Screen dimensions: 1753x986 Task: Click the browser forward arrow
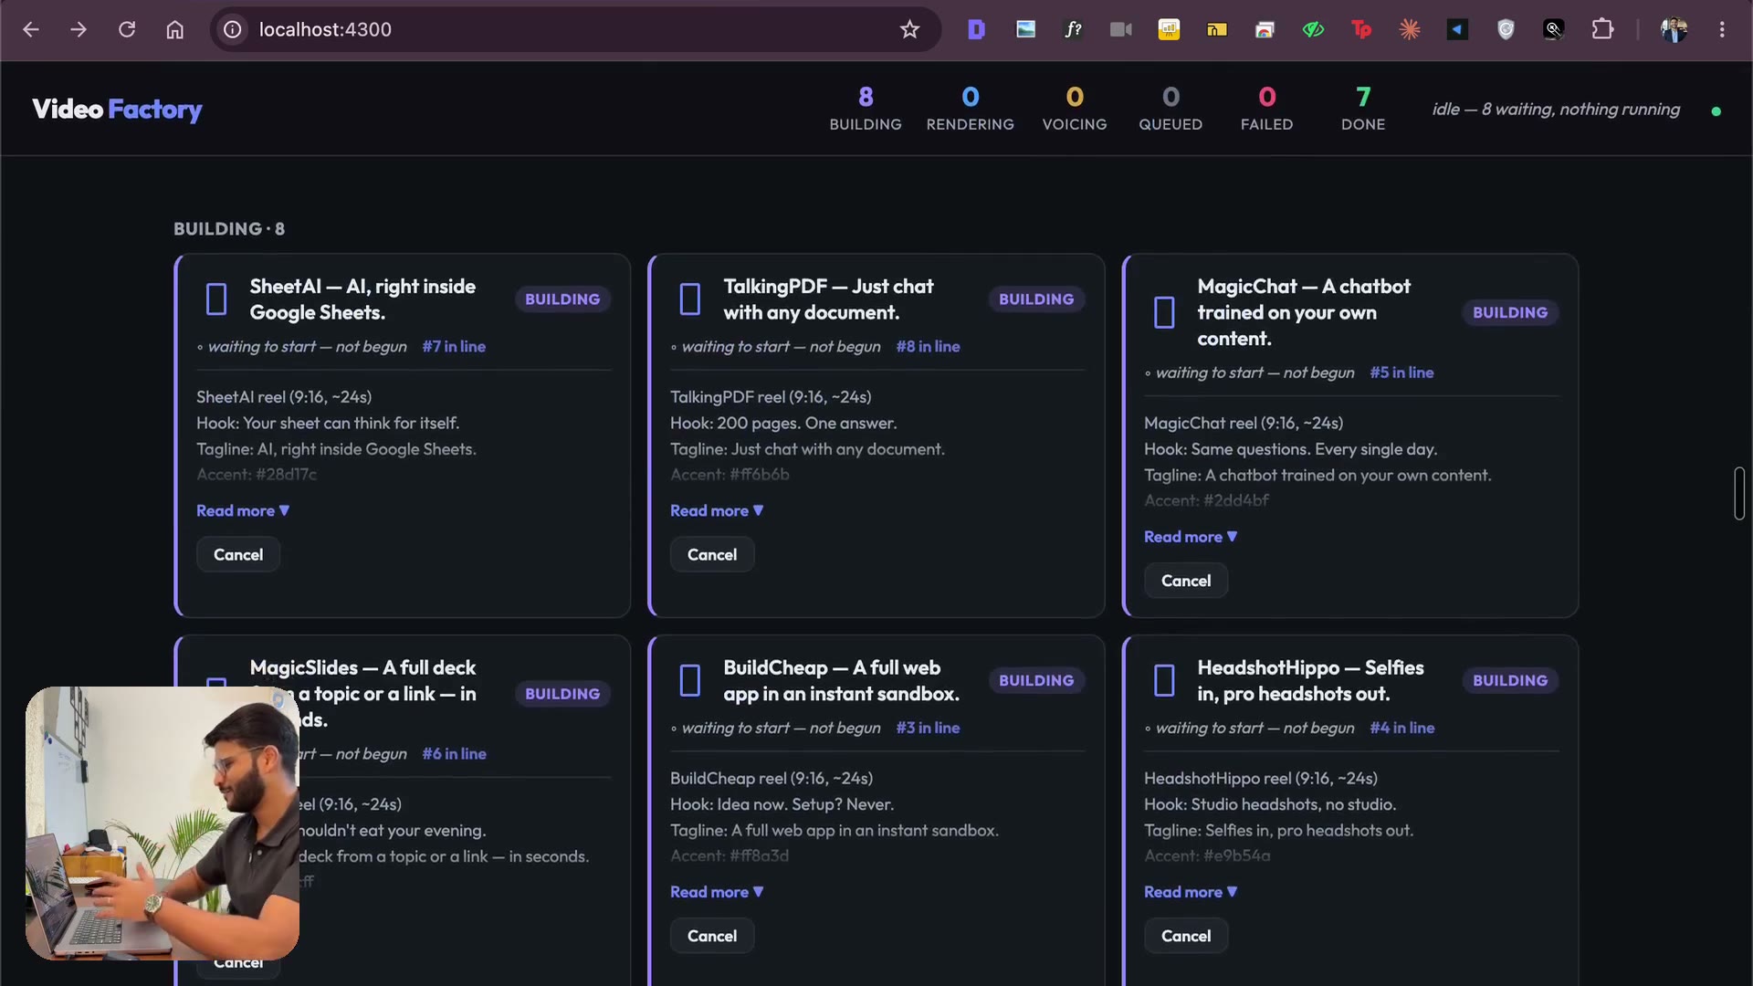pos(79,29)
